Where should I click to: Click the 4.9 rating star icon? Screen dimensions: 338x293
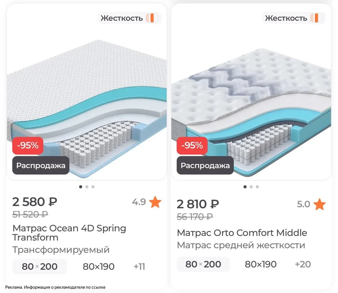pyautogui.click(x=155, y=202)
